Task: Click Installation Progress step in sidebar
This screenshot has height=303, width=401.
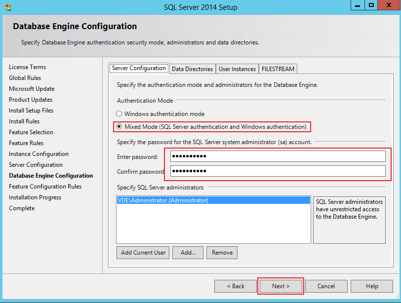Action: click(35, 197)
